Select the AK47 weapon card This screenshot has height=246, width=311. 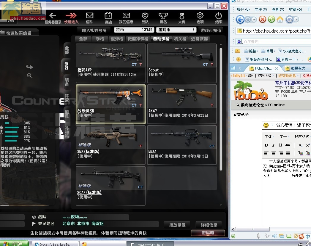[182, 104]
